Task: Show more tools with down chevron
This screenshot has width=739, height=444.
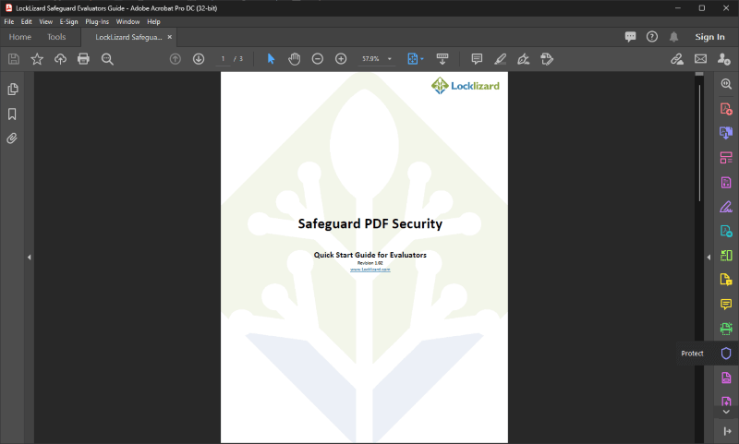Action: click(x=726, y=412)
